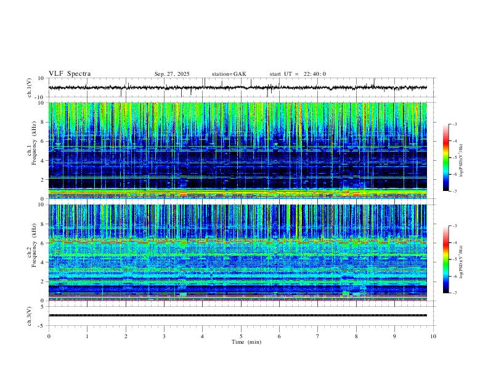Image resolution: width=488 pixels, height=377 pixels.
Task: Click the ch.2 spectrogram color scale bar
Action: (x=445, y=259)
